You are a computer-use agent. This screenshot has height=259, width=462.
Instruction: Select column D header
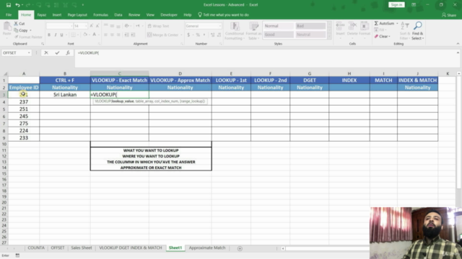point(180,73)
